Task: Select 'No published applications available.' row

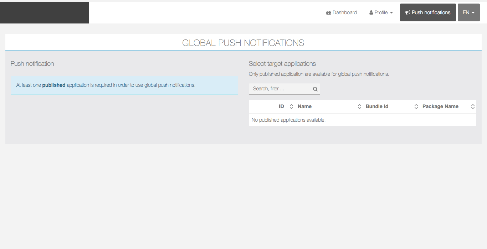Action: coord(363,120)
